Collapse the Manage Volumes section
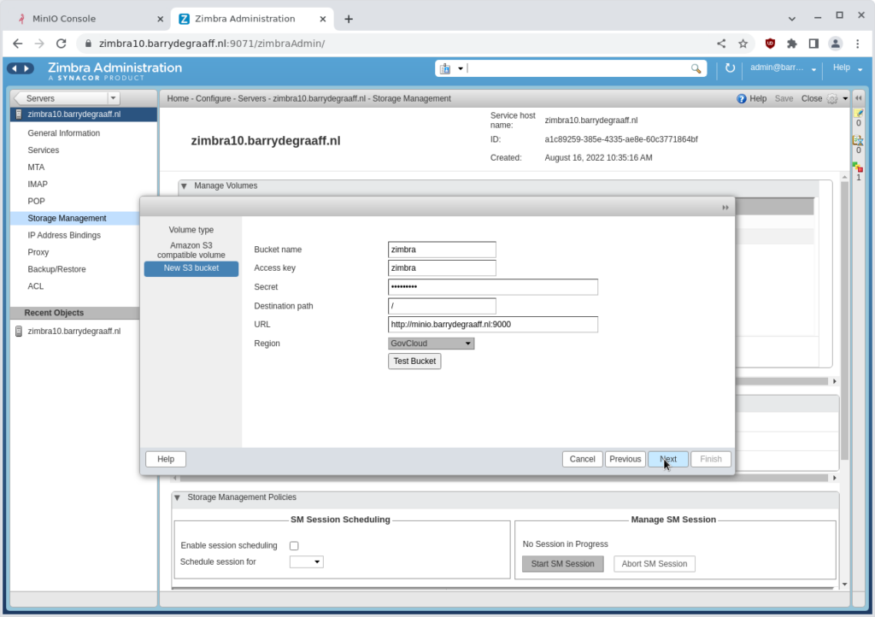The height and width of the screenshot is (617, 875). click(185, 186)
